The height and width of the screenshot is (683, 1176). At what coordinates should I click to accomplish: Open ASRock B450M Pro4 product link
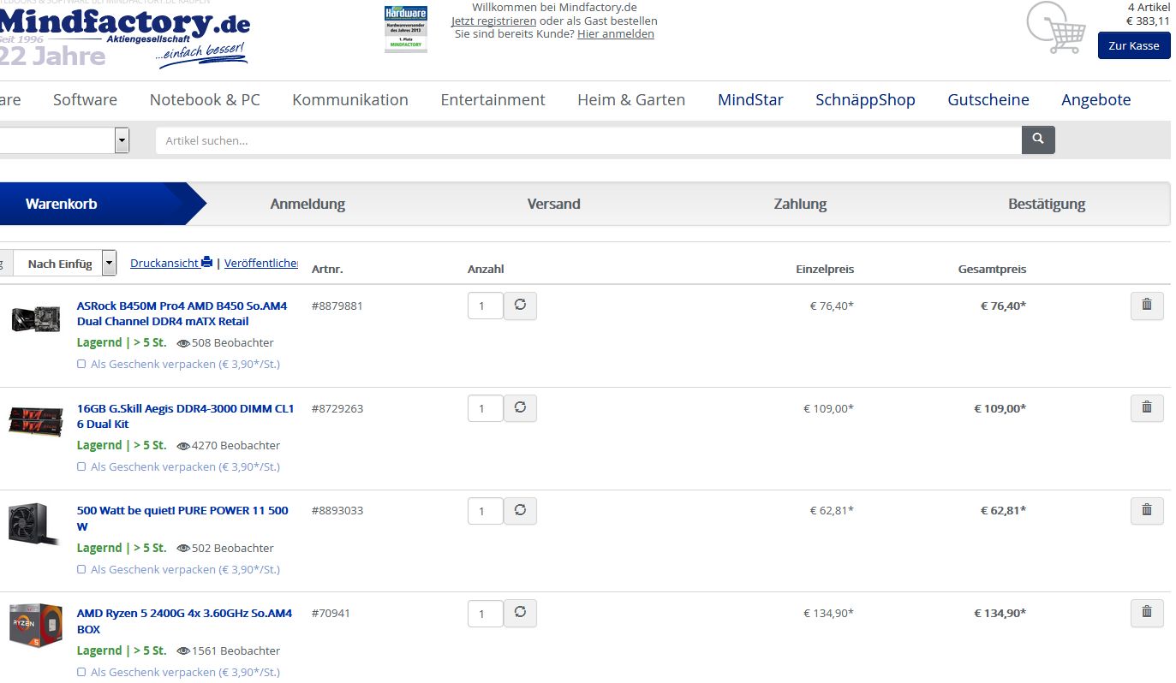(x=182, y=313)
